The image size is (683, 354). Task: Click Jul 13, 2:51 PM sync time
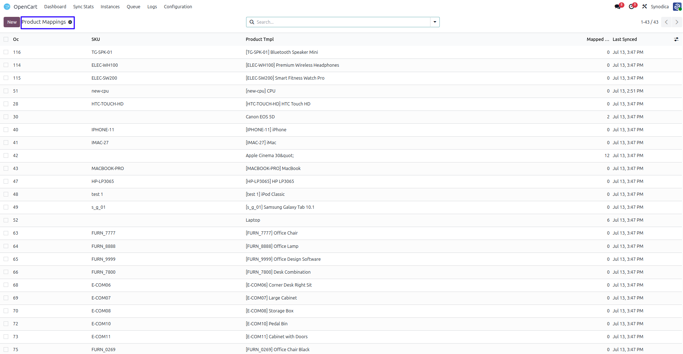(628, 91)
